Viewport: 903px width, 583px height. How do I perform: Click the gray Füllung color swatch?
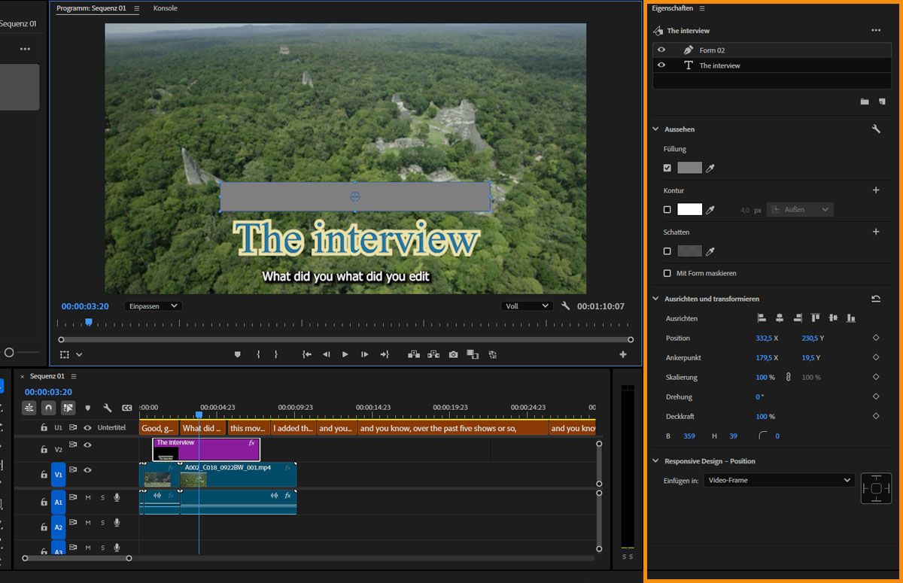pyautogui.click(x=689, y=169)
